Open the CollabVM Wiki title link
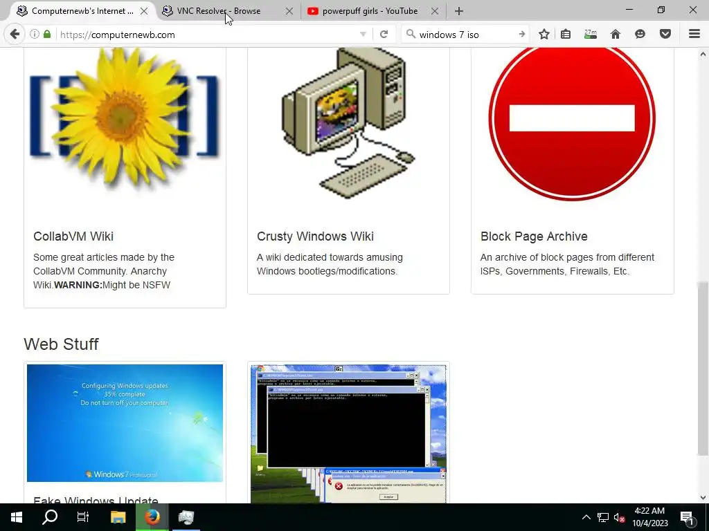The height and width of the screenshot is (531, 709). pos(73,236)
